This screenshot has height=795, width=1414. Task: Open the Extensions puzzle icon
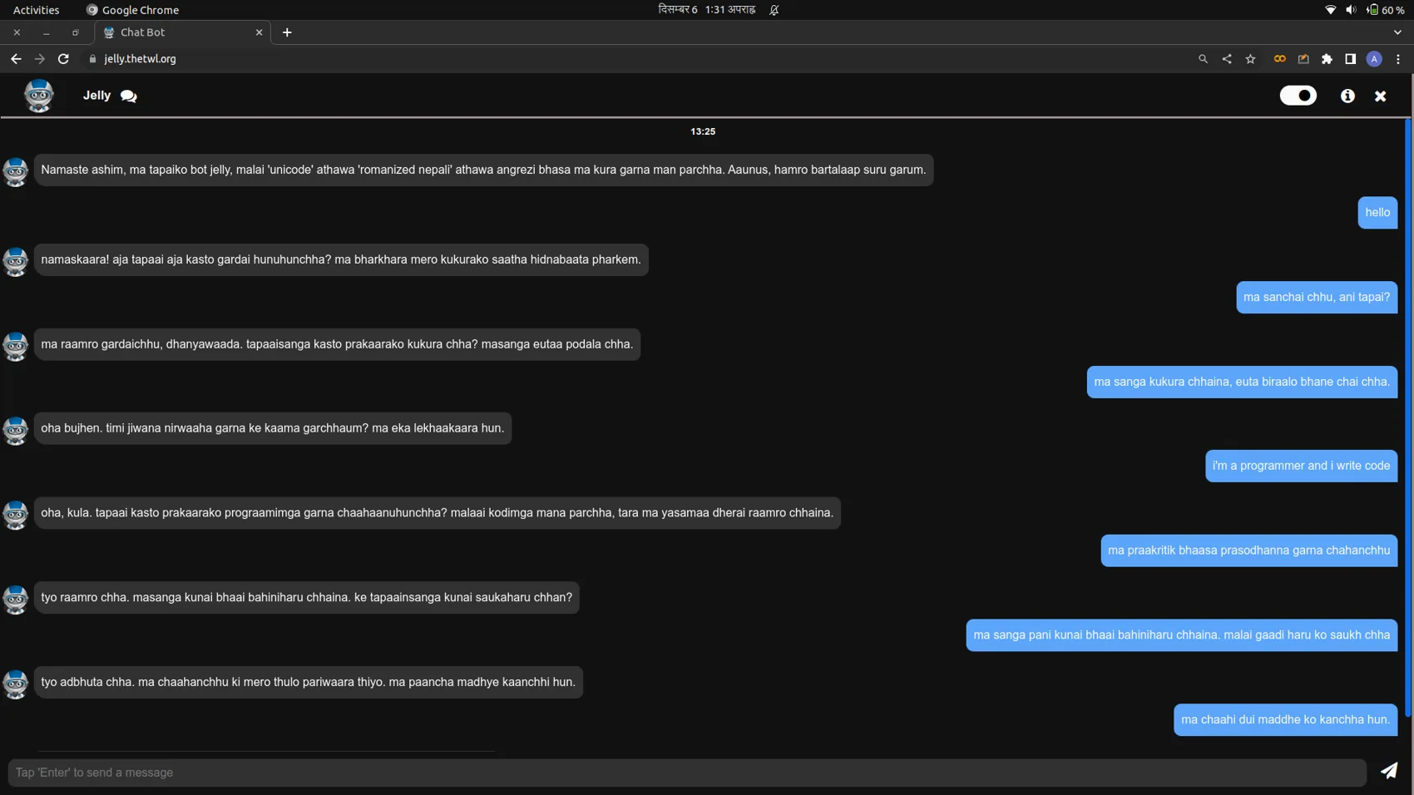click(x=1327, y=59)
